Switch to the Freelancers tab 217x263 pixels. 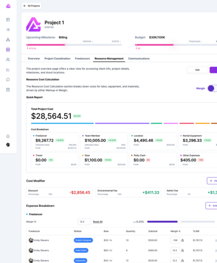click(x=83, y=59)
